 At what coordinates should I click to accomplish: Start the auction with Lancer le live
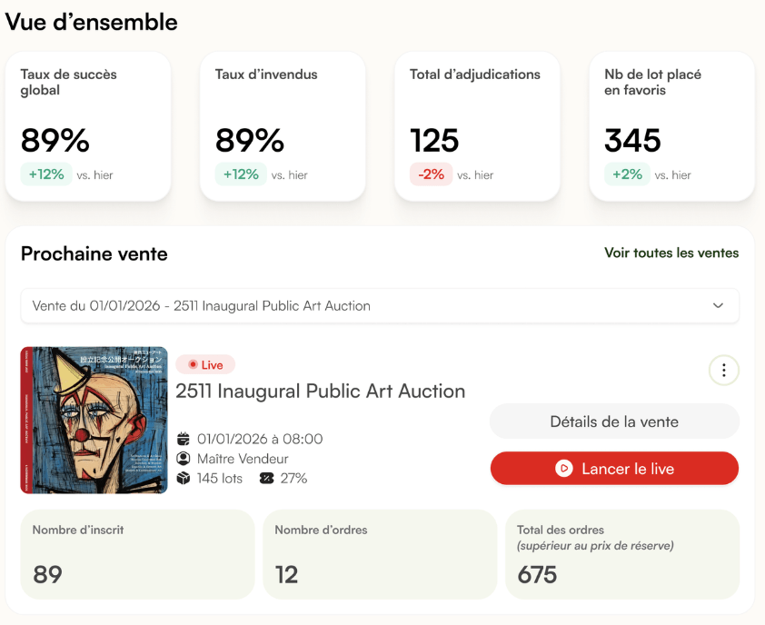pyautogui.click(x=614, y=469)
